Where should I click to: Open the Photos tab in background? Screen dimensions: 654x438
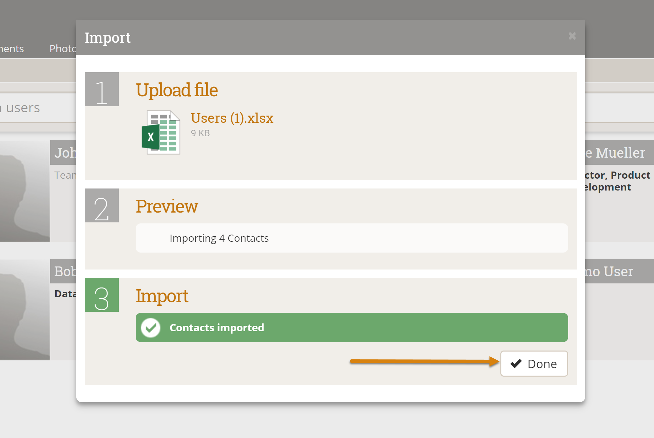click(x=63, y=49)
